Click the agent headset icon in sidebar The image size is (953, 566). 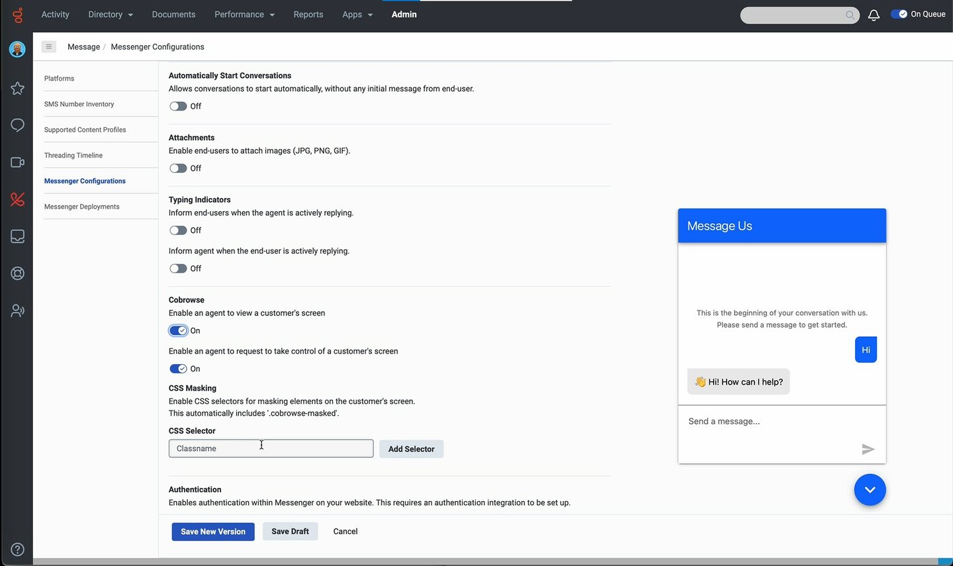pyautogui.click(x=17, y=273)
